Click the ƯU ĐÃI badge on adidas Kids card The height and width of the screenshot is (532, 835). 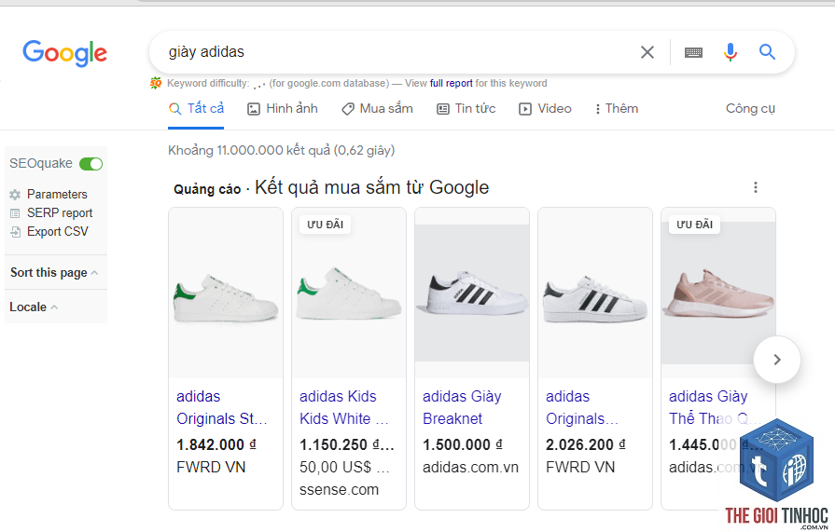point(325,225)
